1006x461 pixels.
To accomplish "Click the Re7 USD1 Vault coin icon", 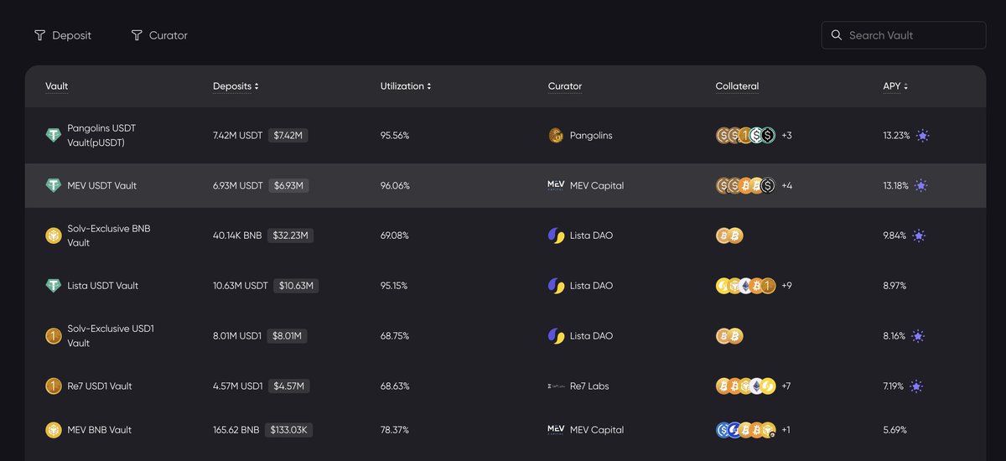I will 54,386.
